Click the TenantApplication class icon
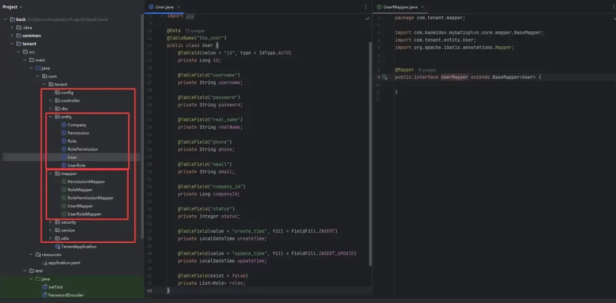 (57, 246)
